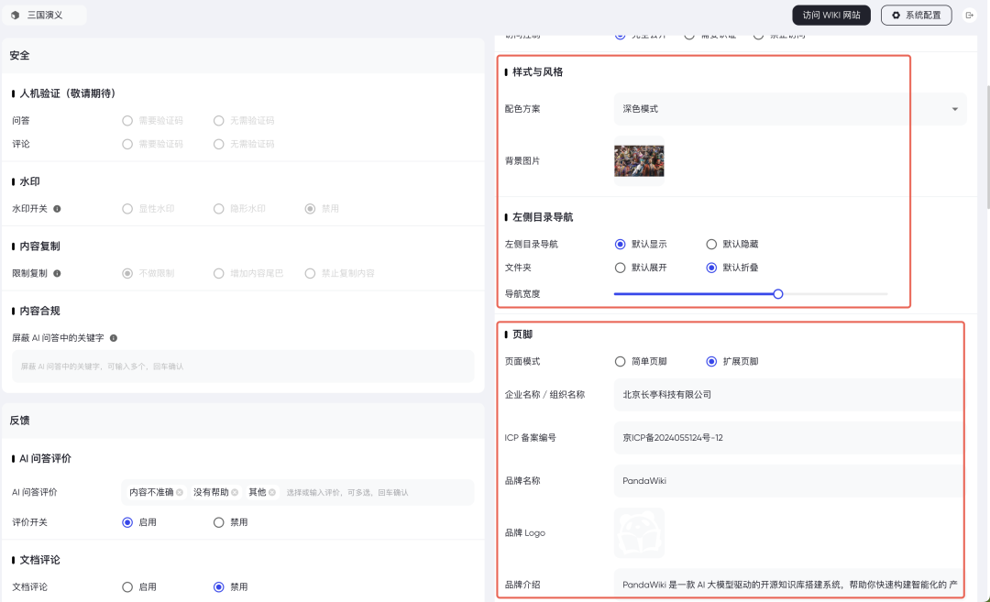The image size is (990, 602).
Task: Click the 导航宽度 slider handle
Action: coord(778,293)
